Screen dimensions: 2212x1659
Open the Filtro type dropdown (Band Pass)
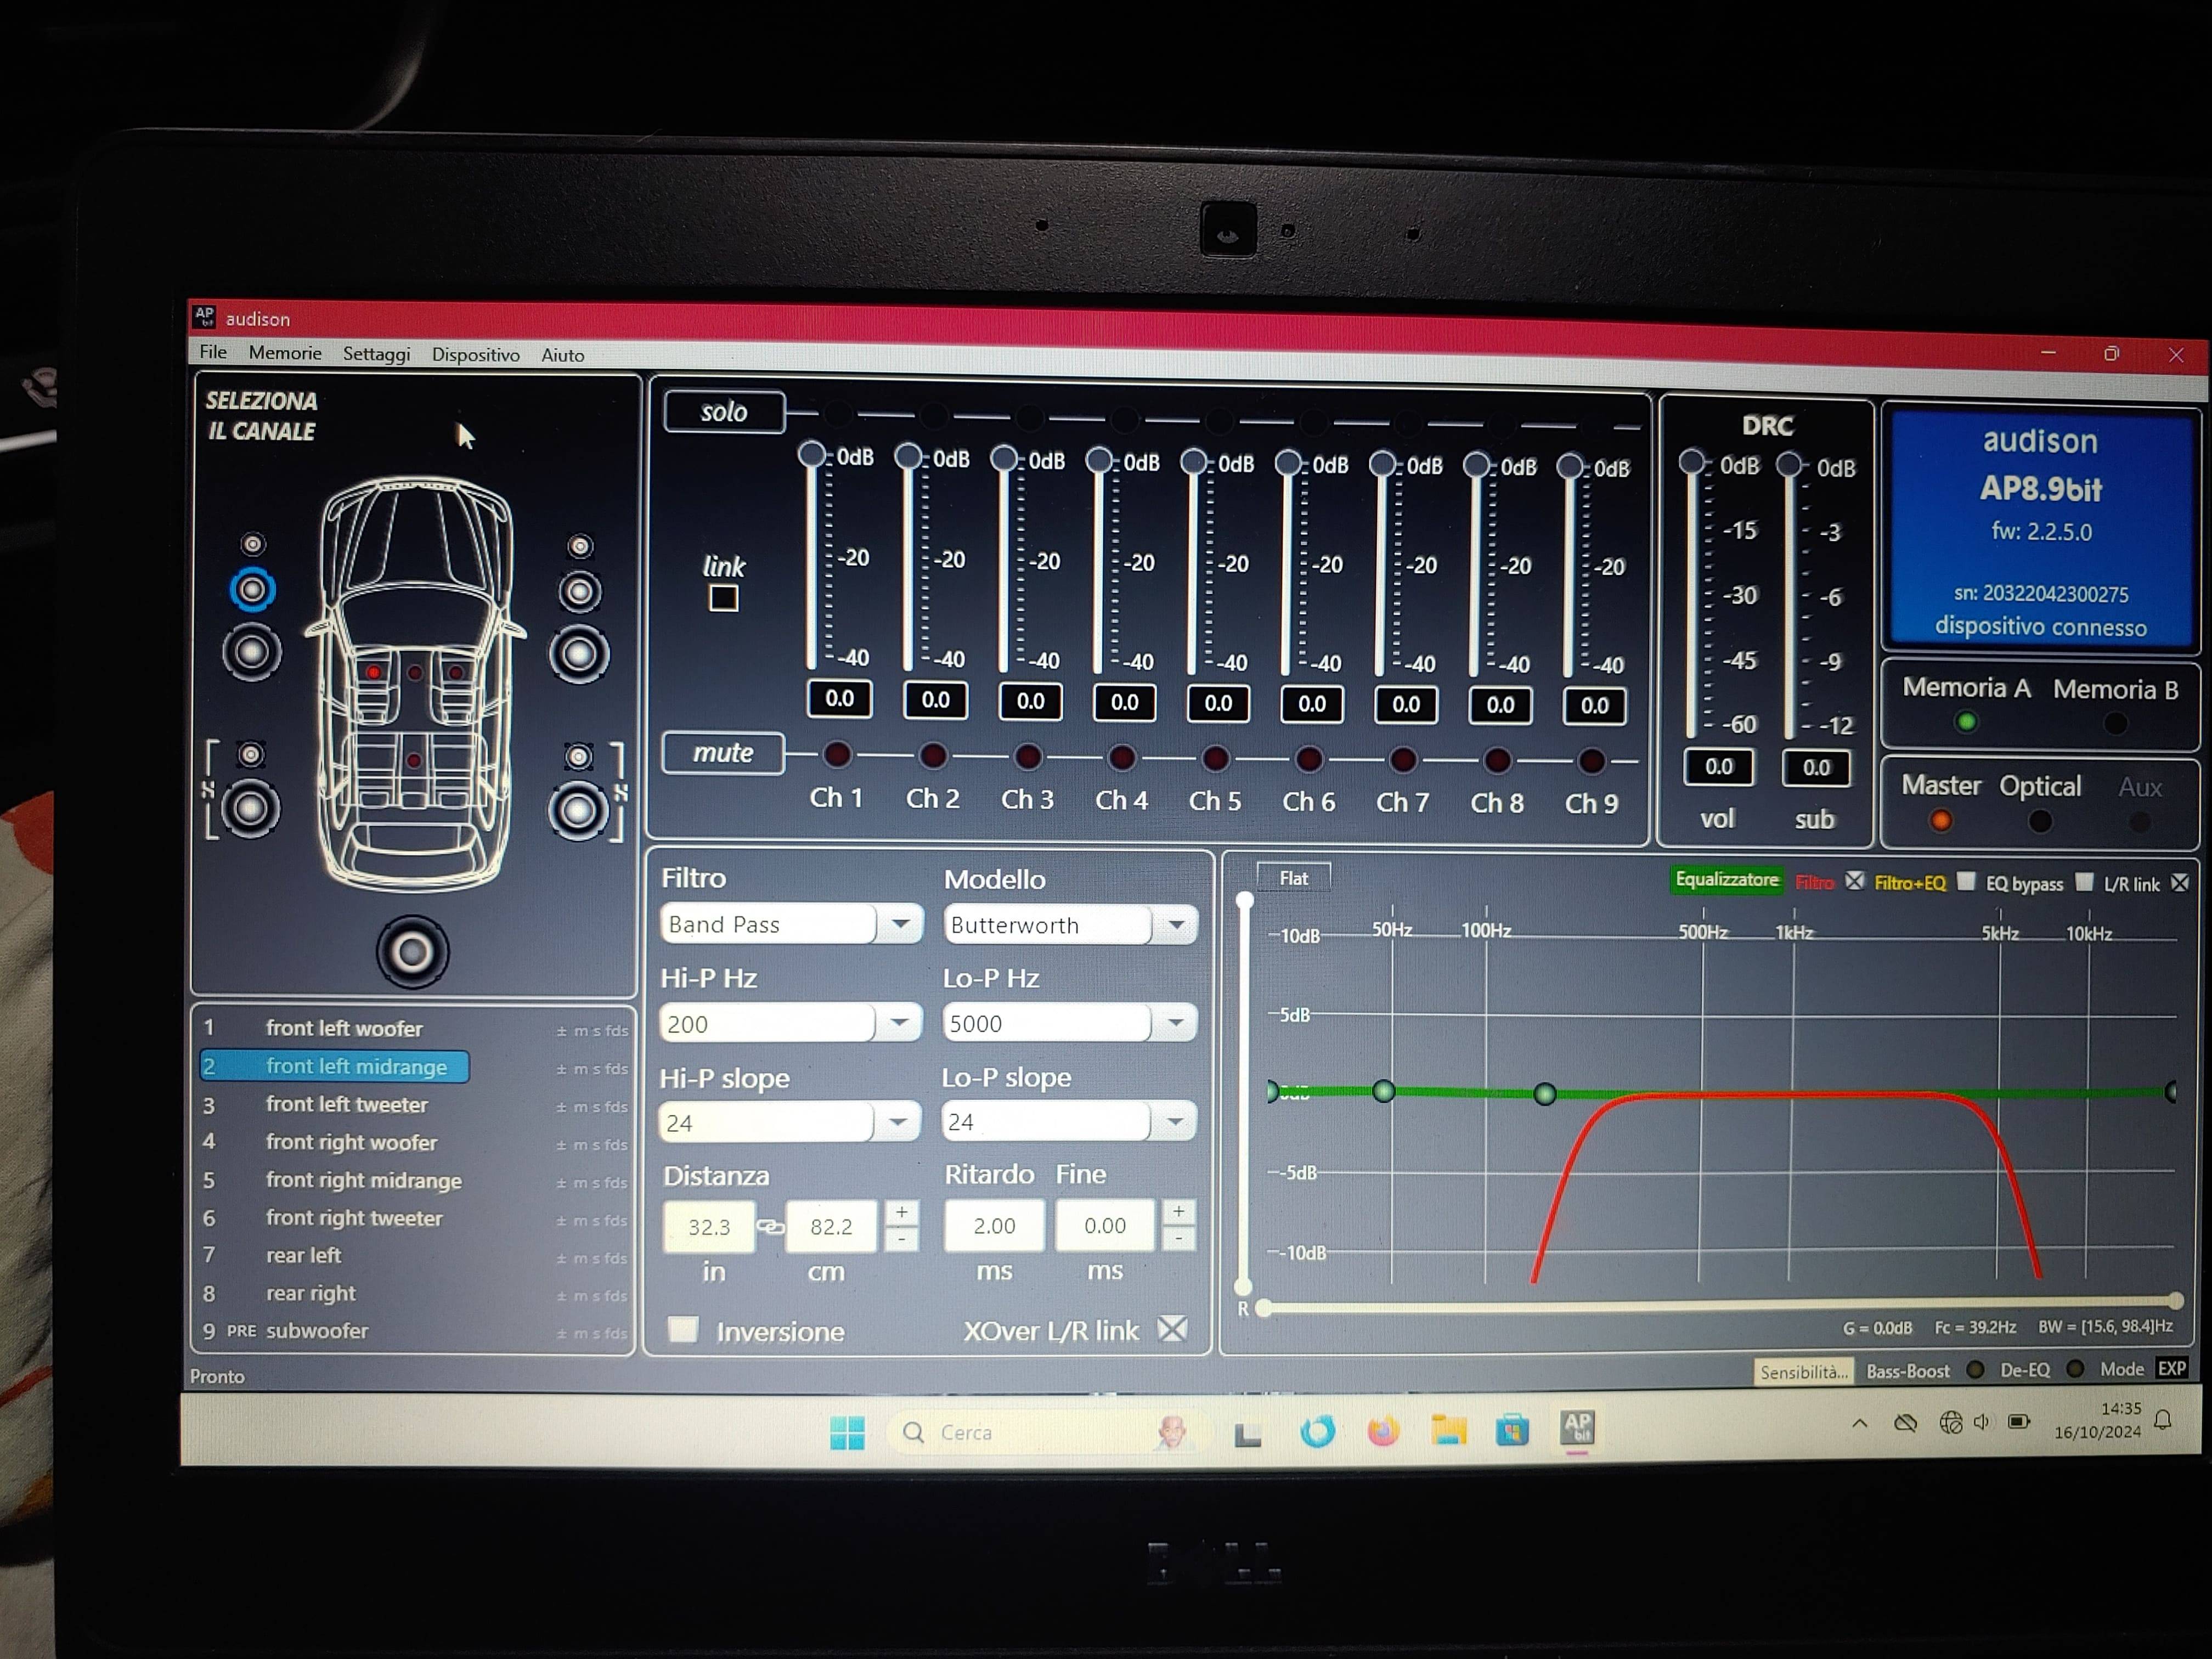[x=901, y=924]
